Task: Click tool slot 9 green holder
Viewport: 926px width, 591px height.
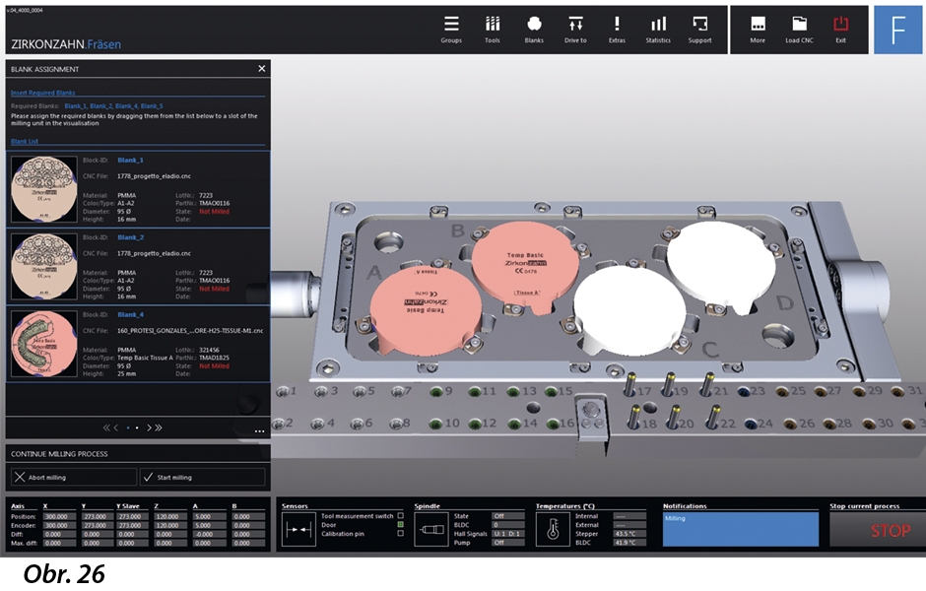Action: pyautogui.click(x=436, y=391)
